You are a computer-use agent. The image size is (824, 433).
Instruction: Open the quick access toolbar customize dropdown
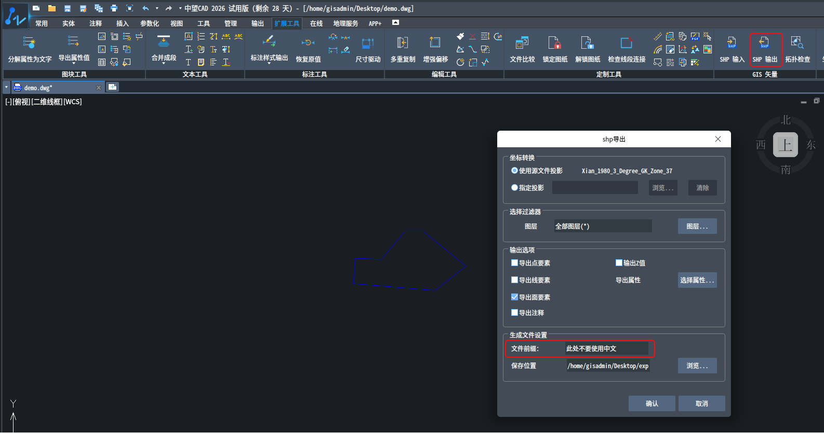180,8
